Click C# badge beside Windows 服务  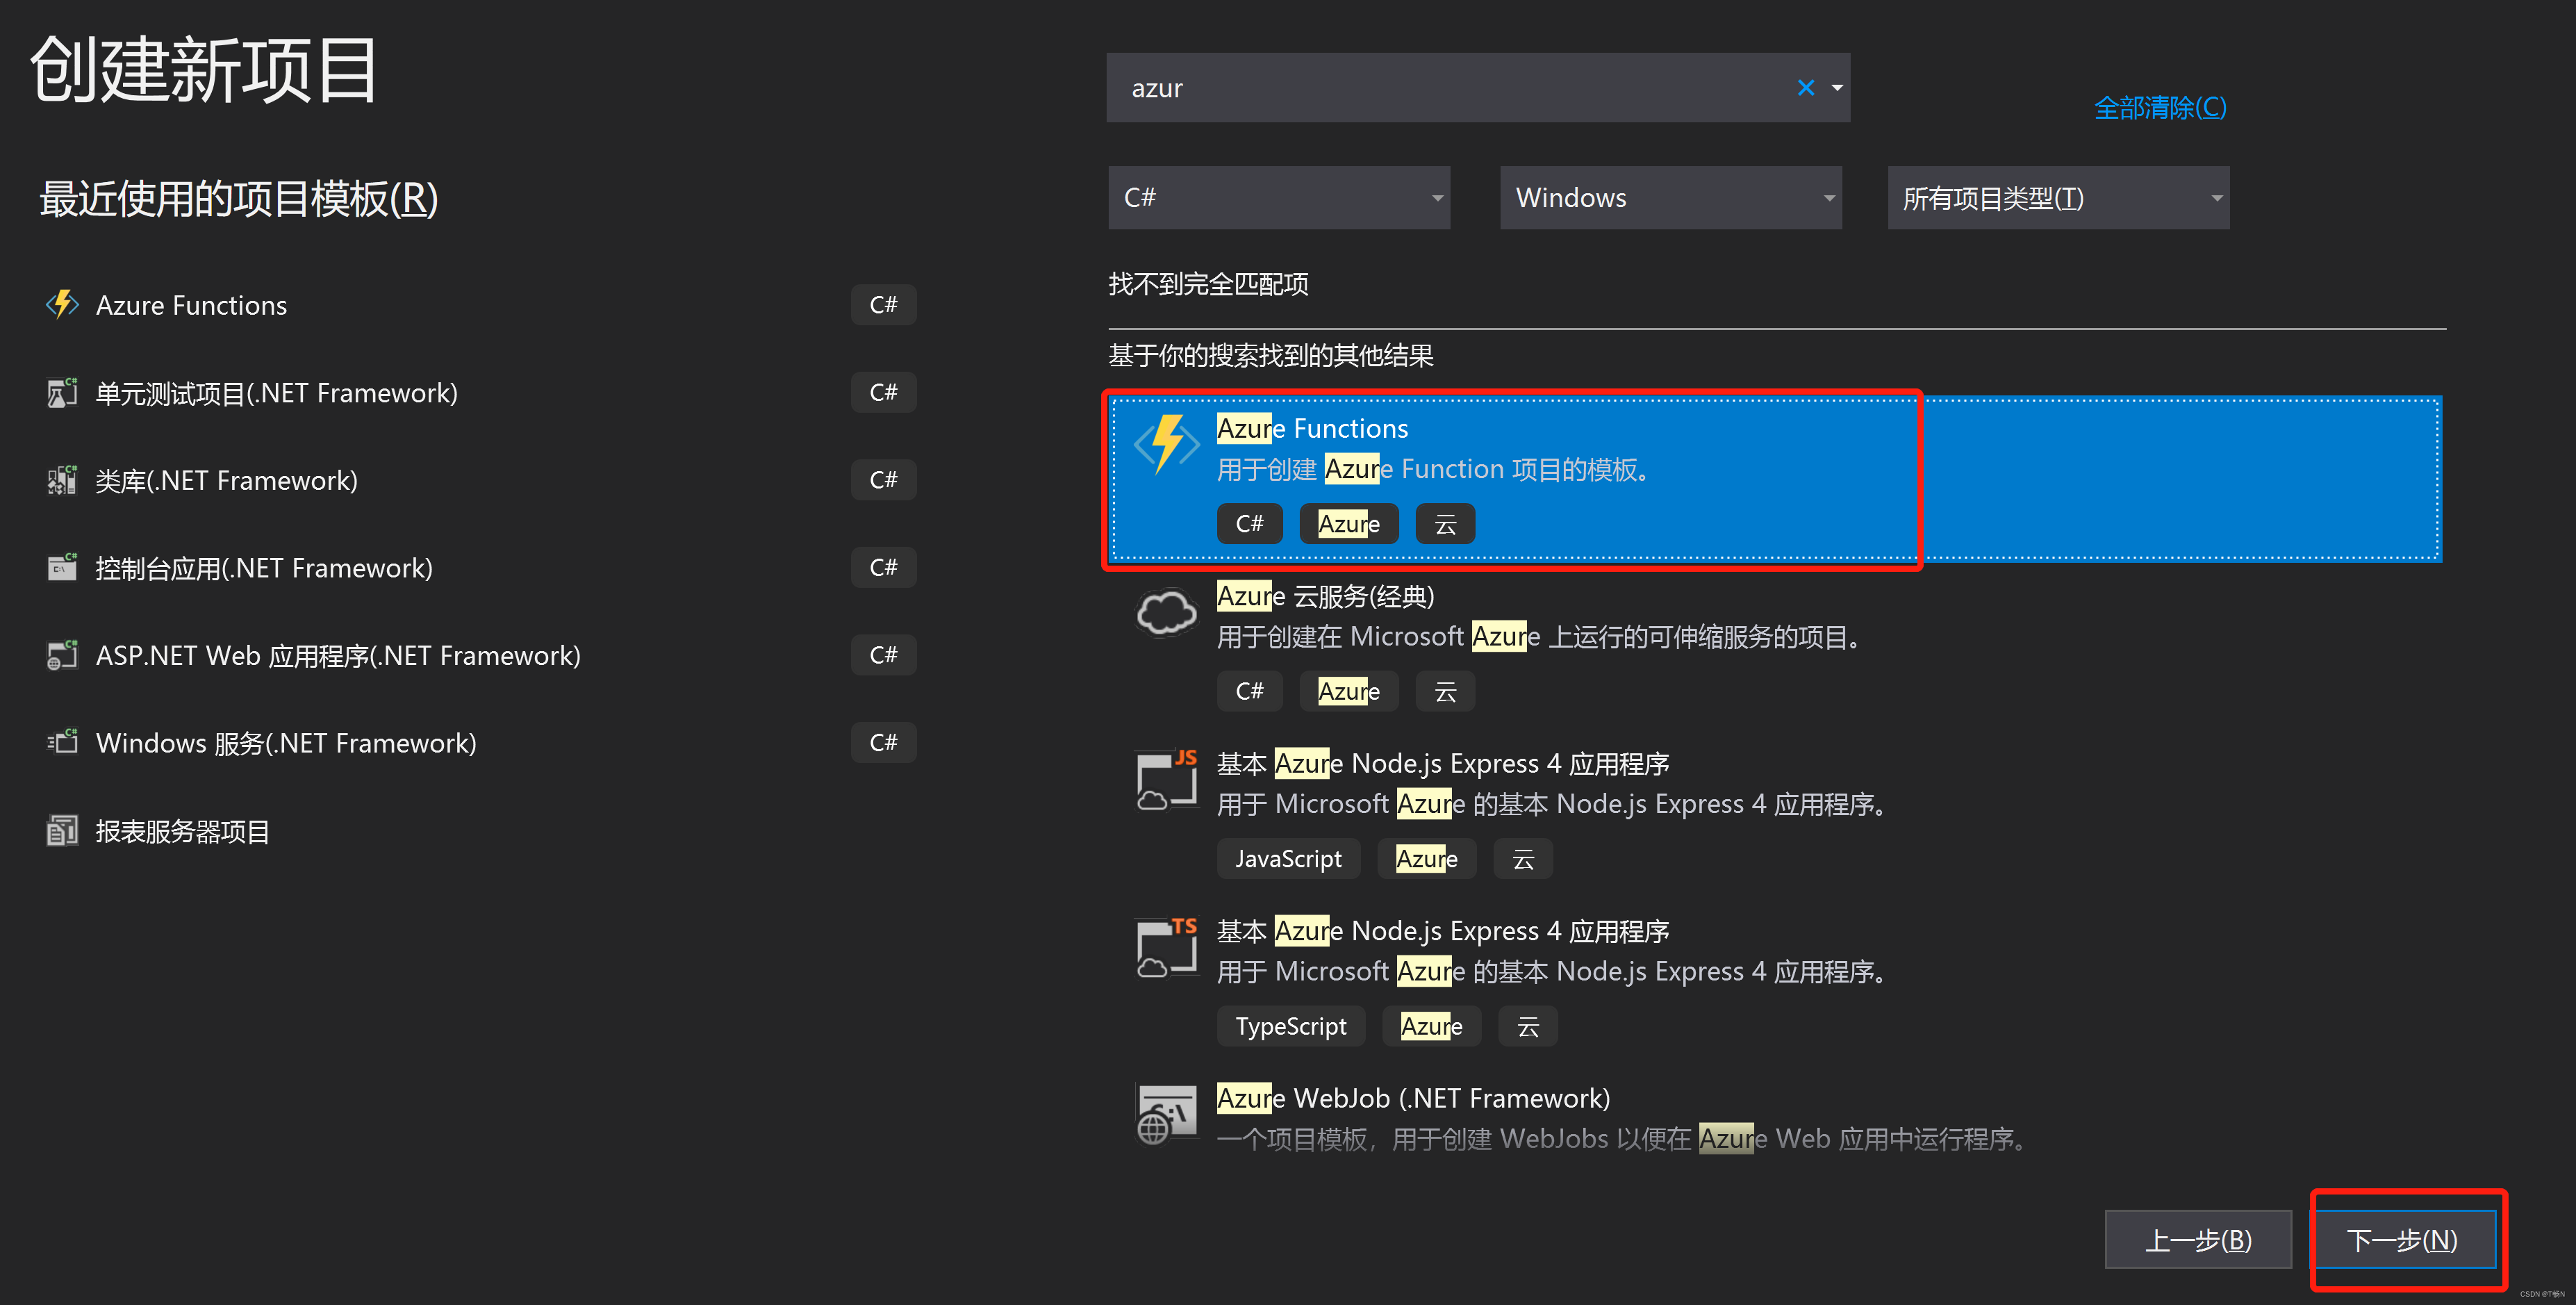(883, 742)
